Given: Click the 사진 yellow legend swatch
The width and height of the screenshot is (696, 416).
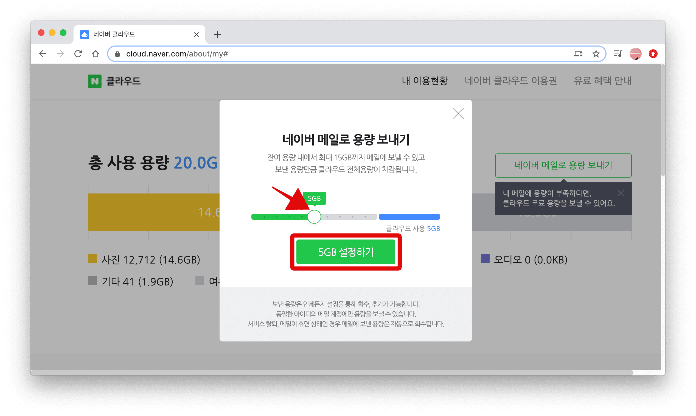Looking at the screenshot, I should (x=92, y=259).
